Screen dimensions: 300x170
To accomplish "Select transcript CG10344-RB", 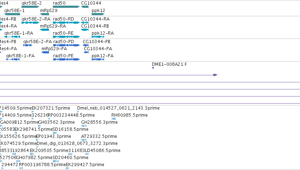I will coord(85,30).
